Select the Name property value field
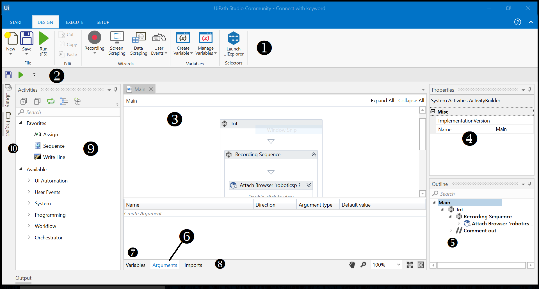 514,129
